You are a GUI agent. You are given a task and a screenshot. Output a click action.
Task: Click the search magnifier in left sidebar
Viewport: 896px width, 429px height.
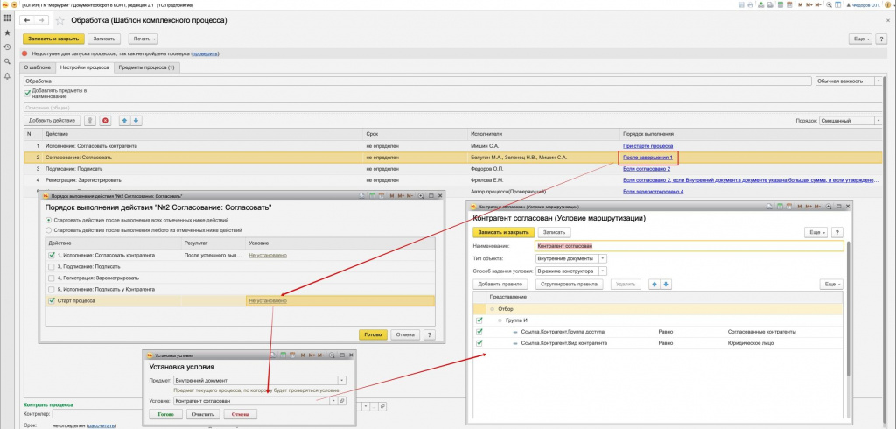(x=7, y=62)
